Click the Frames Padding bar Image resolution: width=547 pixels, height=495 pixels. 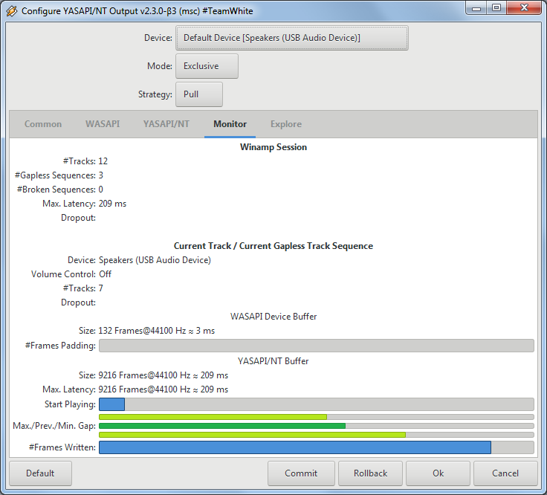[316, 346]
